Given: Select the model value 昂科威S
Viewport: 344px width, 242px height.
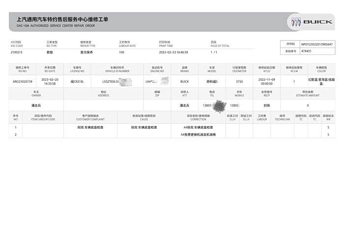Looking at the screenshot, I should 212,81.
